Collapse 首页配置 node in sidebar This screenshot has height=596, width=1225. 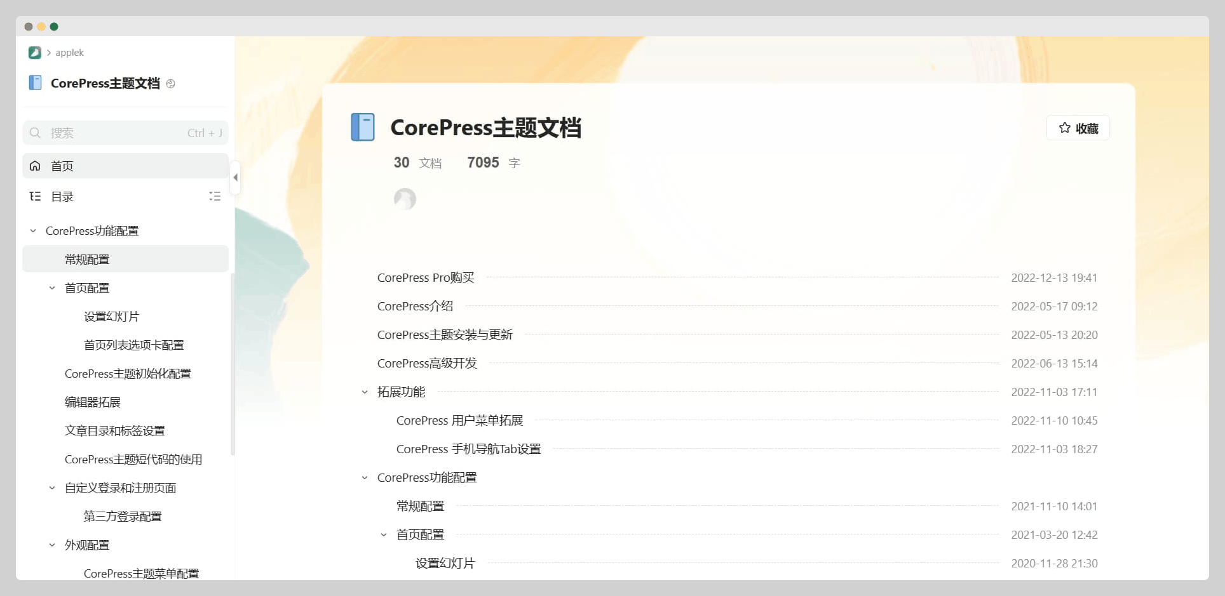click(52, 288)
